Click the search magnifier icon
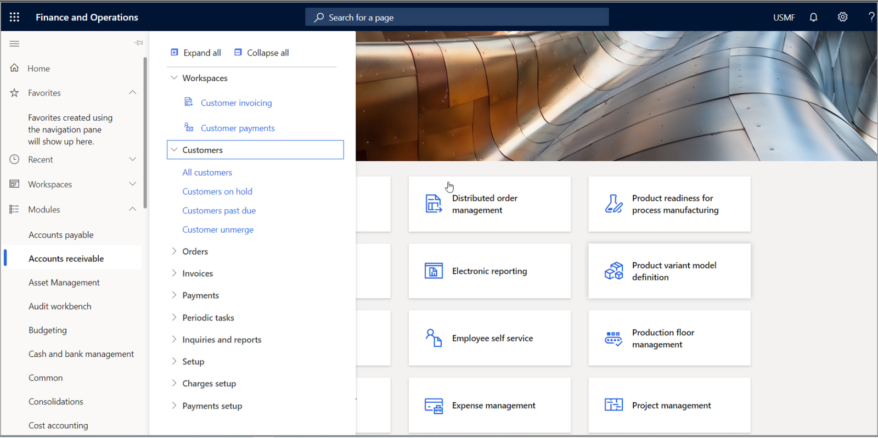878x438 pixels. [x=319, y=17]
